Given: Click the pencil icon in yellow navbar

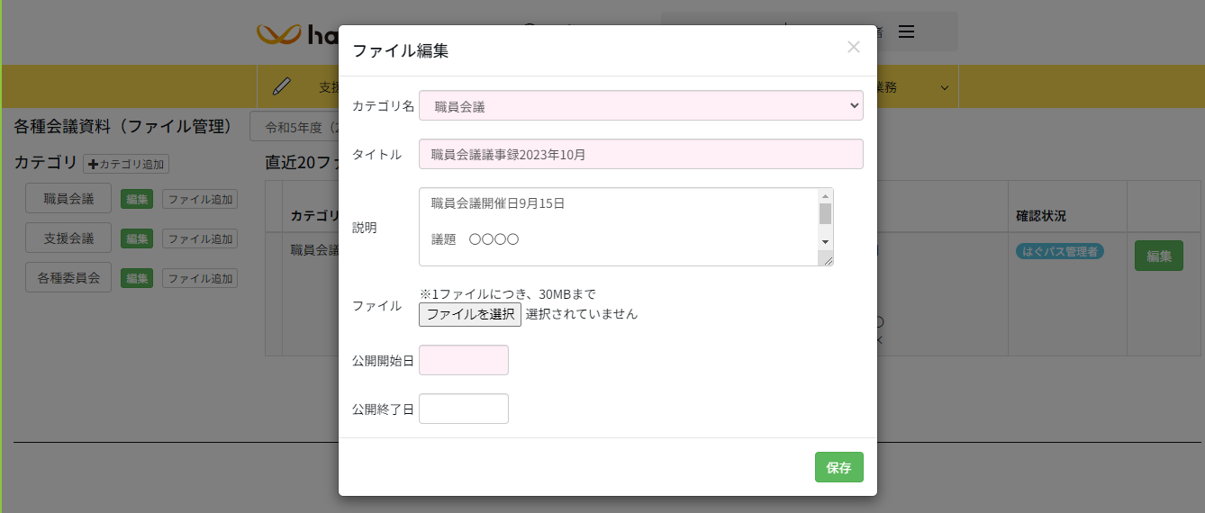Looking at the screenshot, I should 282,86.
